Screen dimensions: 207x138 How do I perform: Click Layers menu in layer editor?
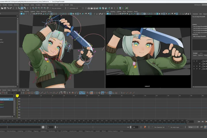(195, 55)
